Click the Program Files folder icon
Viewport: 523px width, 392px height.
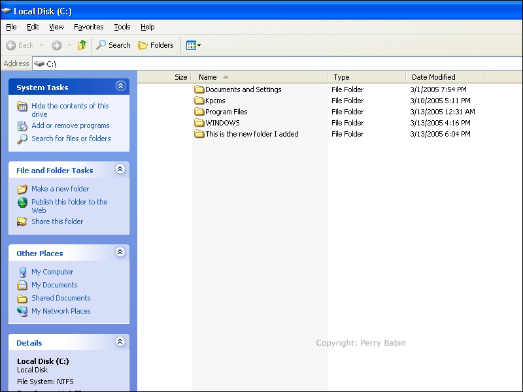[199, 112]
